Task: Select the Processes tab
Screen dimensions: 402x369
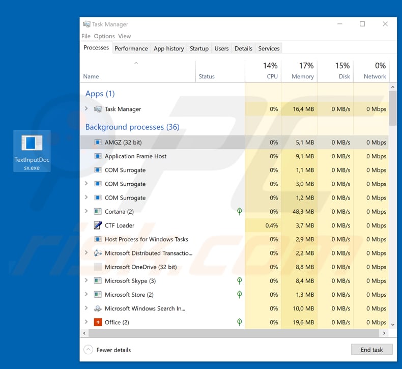Action: coord(96,48)
